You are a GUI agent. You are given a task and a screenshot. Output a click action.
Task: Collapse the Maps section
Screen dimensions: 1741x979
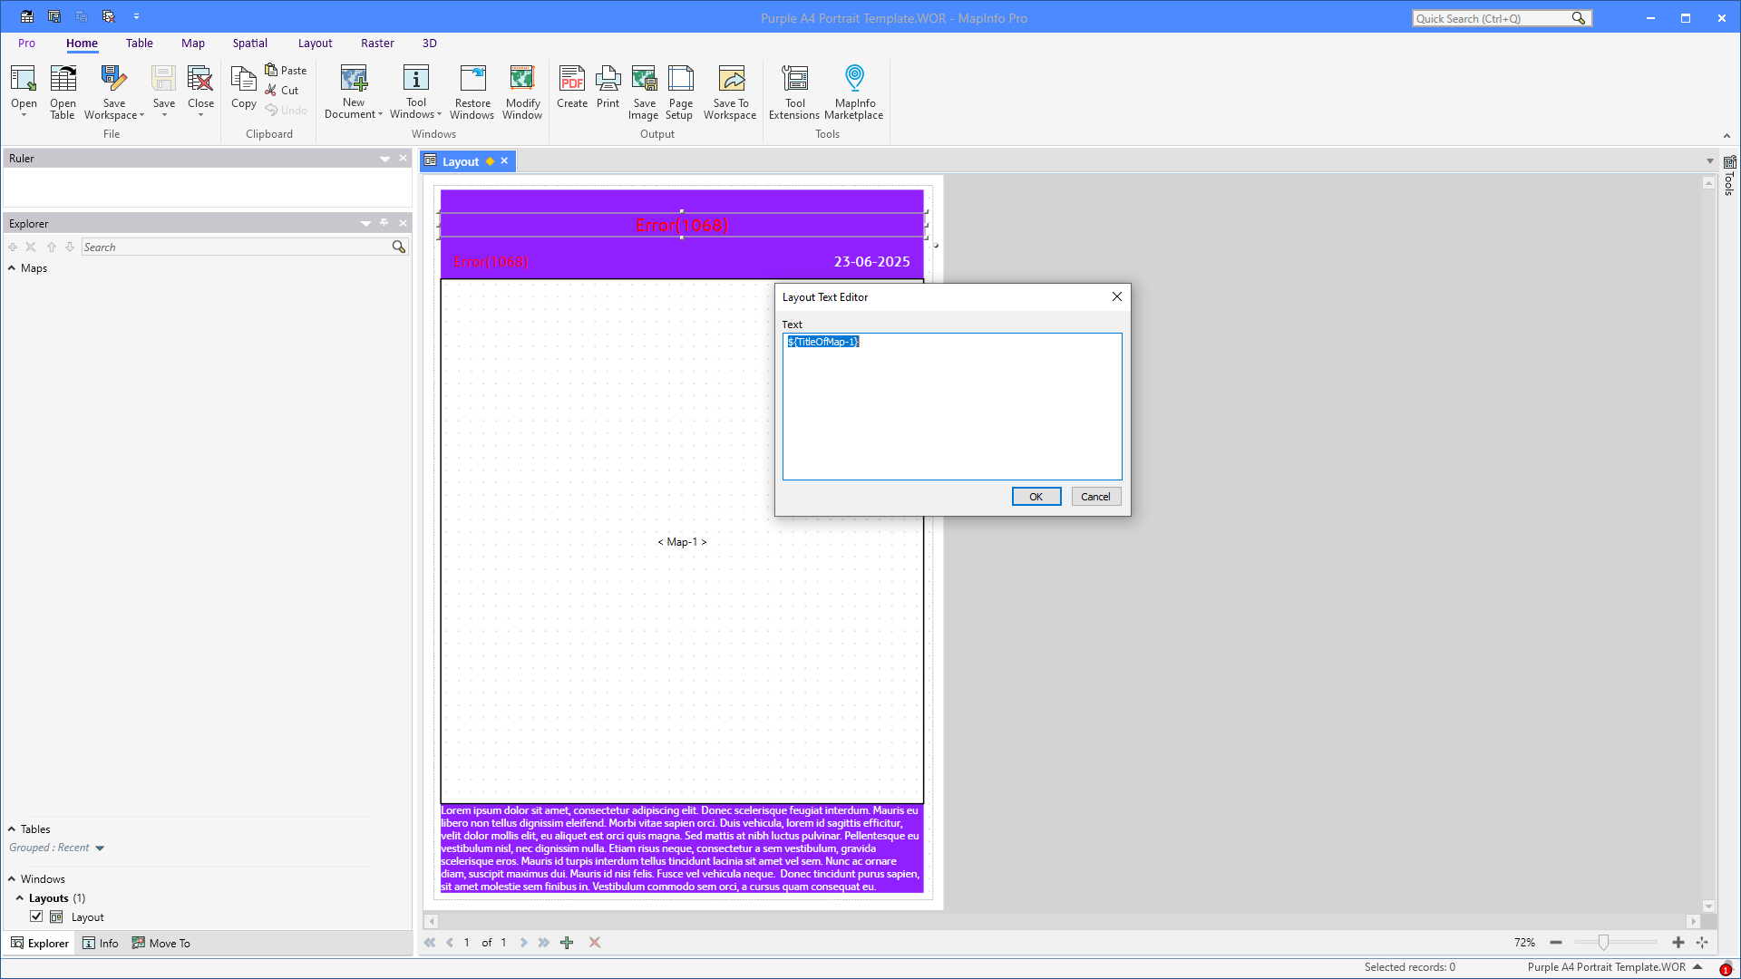tap(12, 268)
